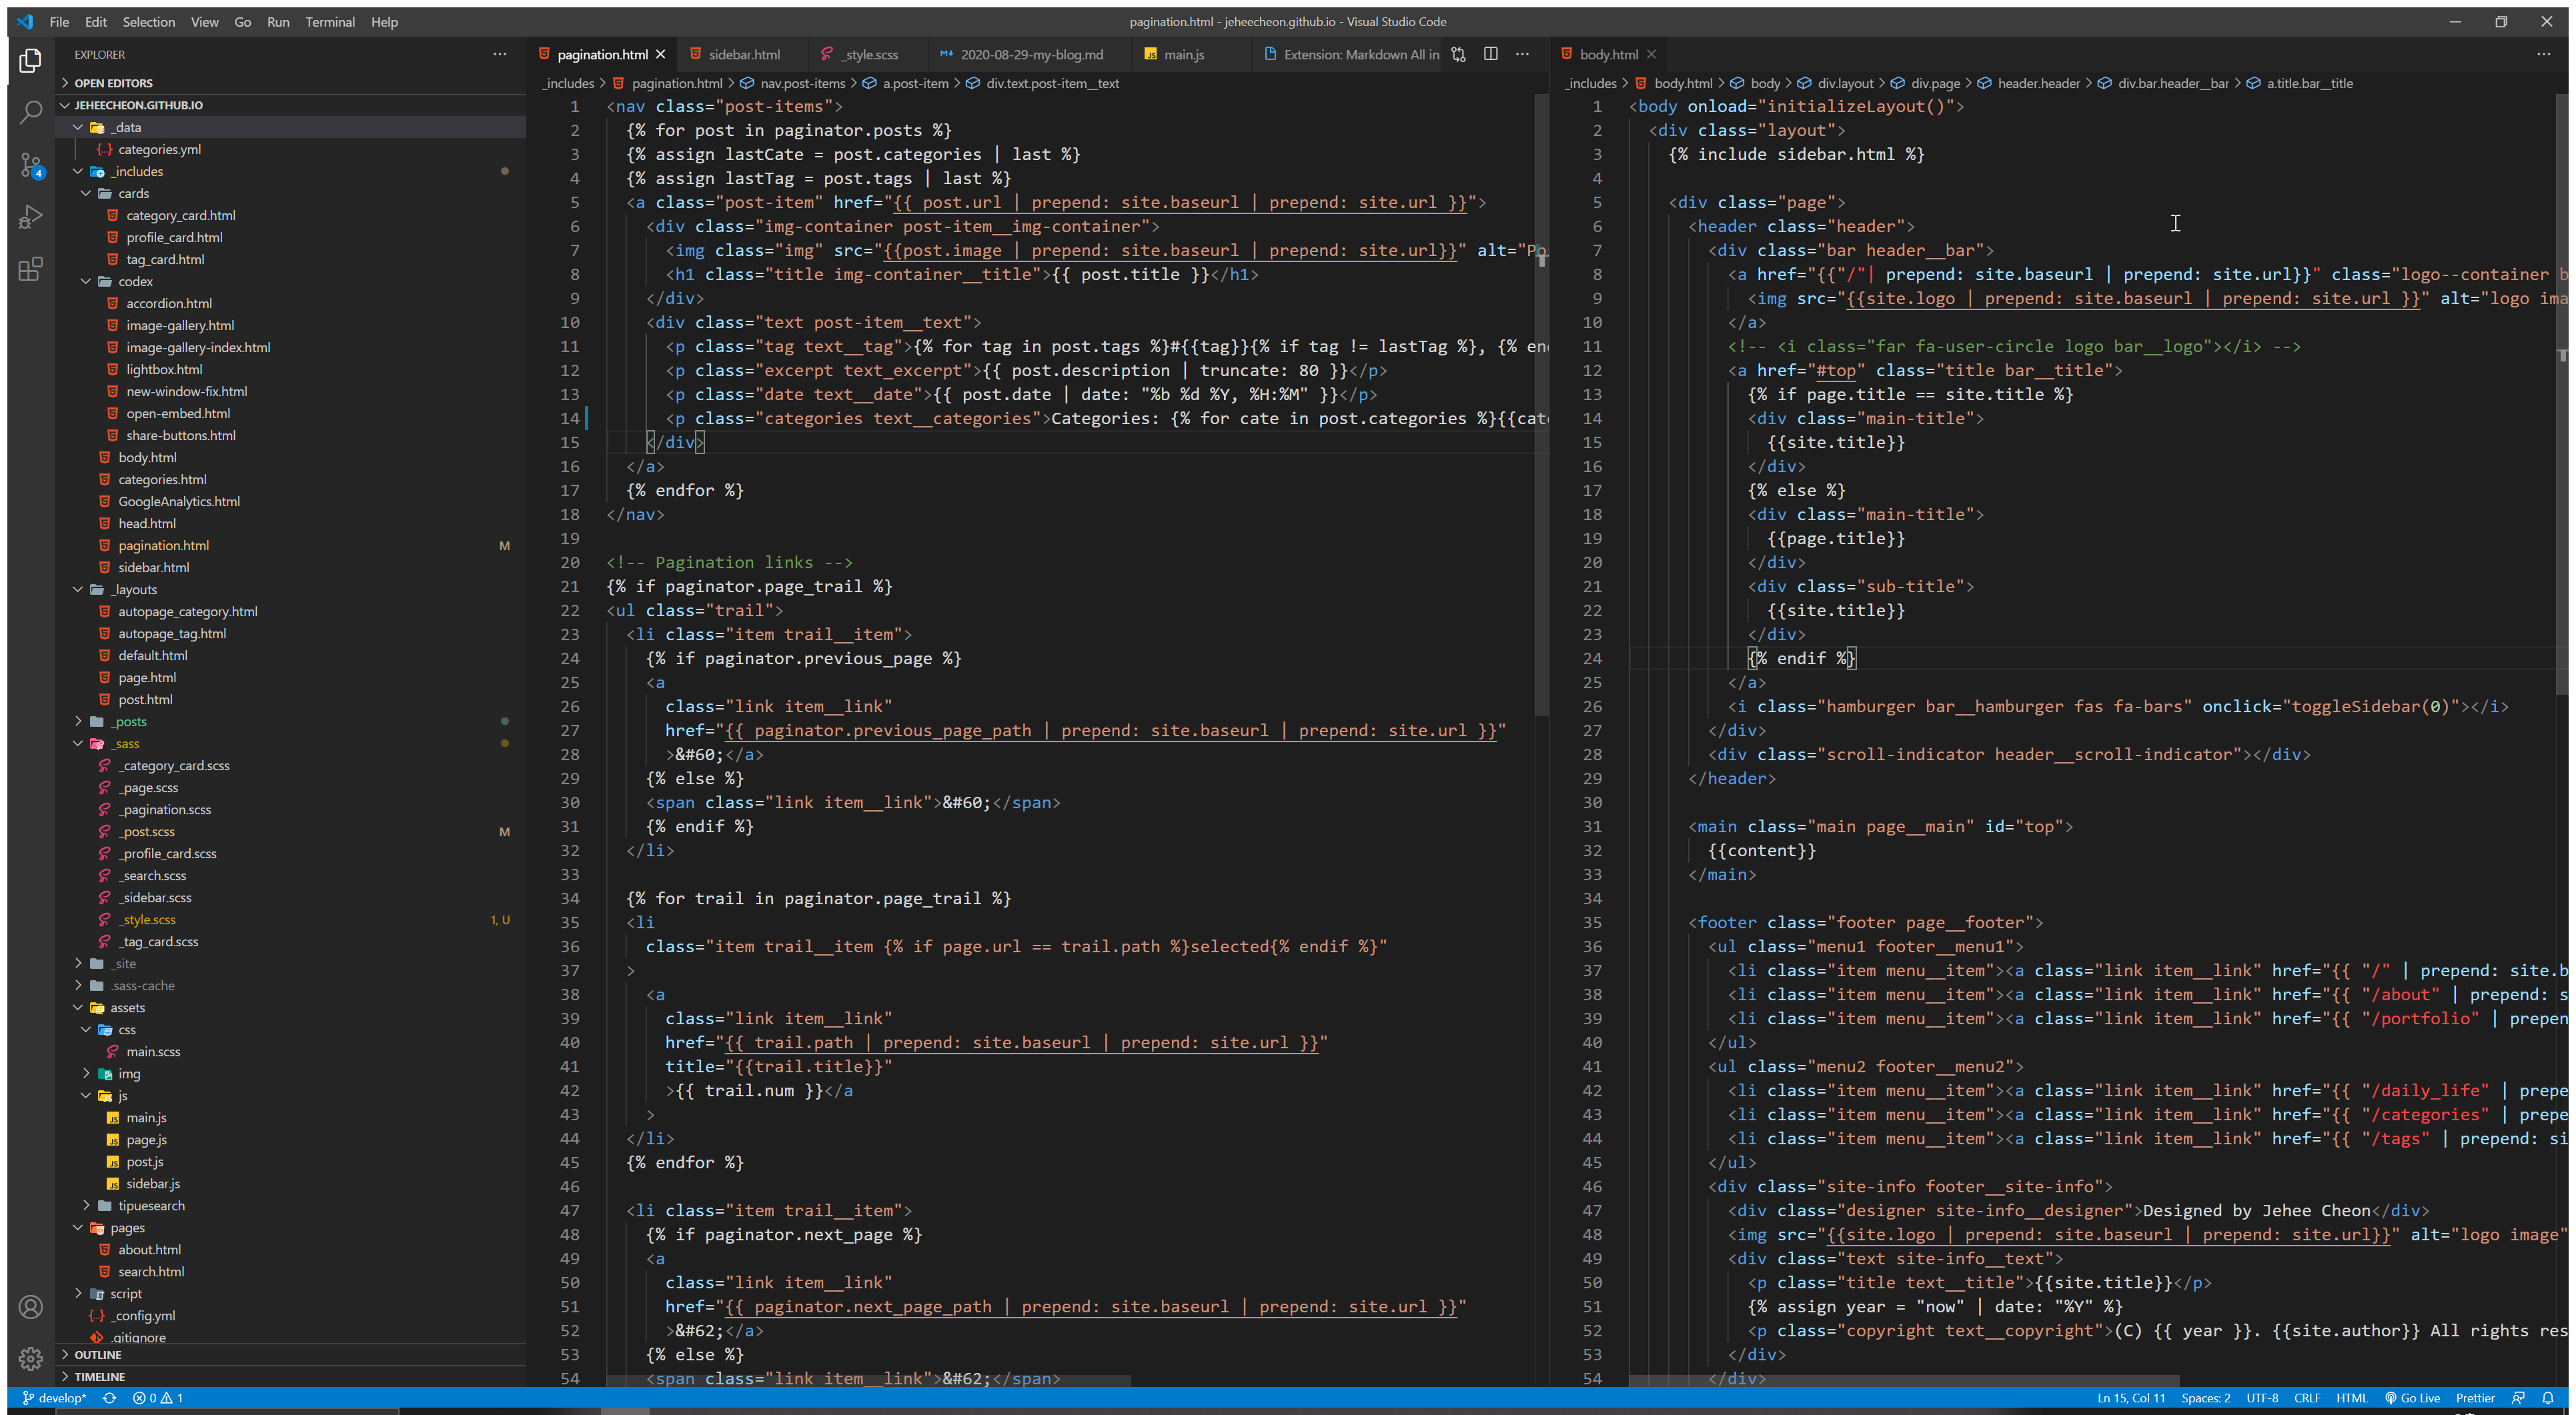Collapse the codex folder
2576x1415 pixels.
pyautogui.click(x=86, y=281)
